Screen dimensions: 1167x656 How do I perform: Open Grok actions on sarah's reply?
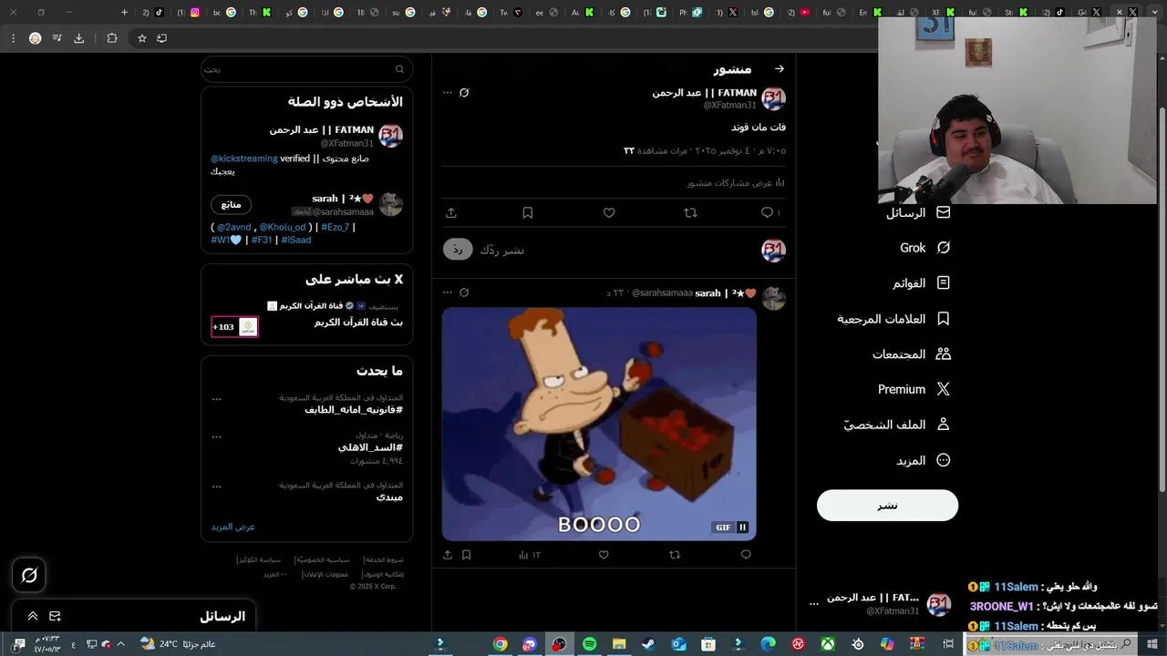point(464,292)
